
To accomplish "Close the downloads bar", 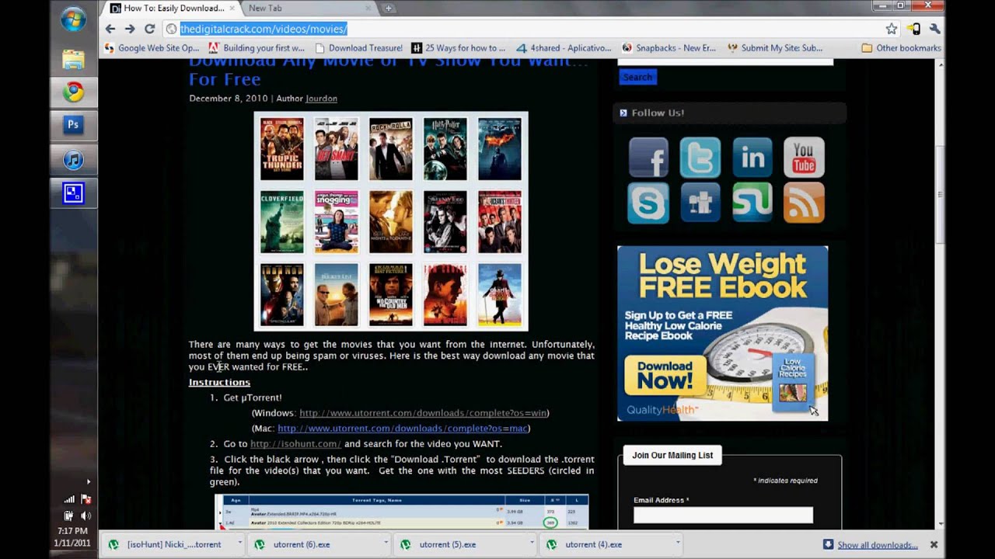I will (x=934, y=545).
